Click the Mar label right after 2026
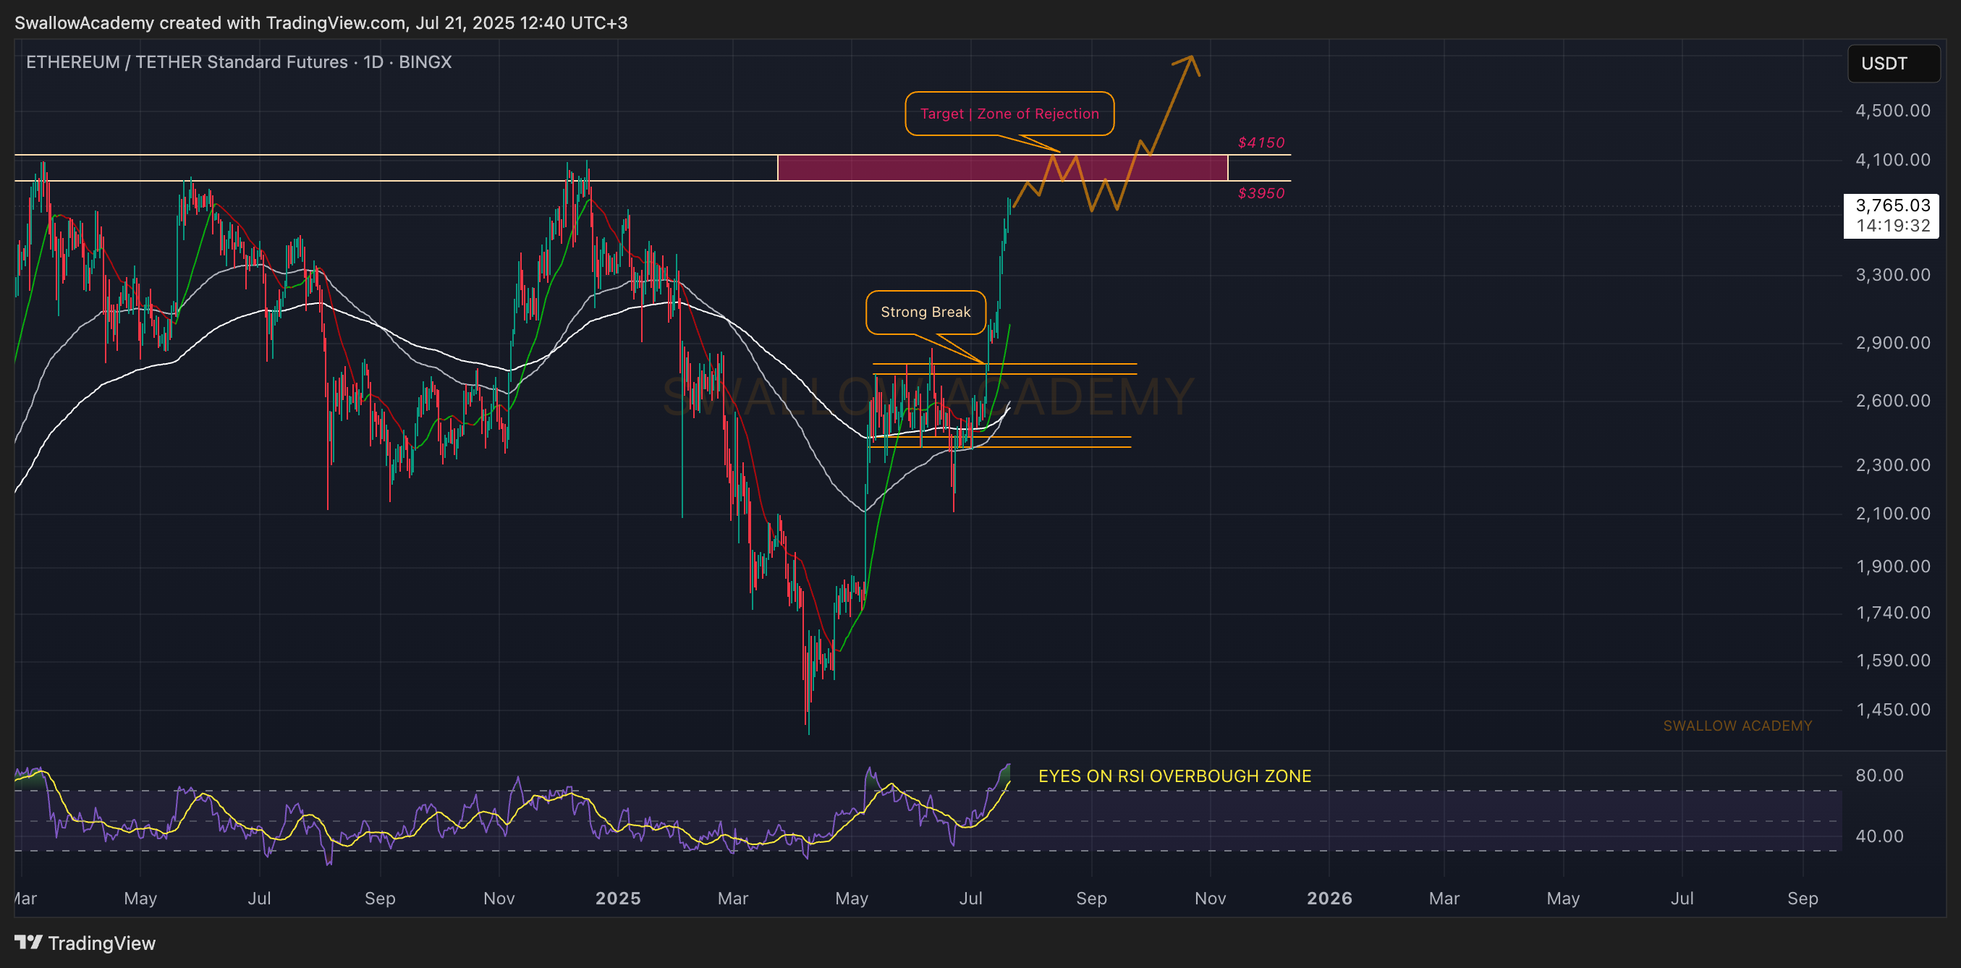 point(1444,898)
